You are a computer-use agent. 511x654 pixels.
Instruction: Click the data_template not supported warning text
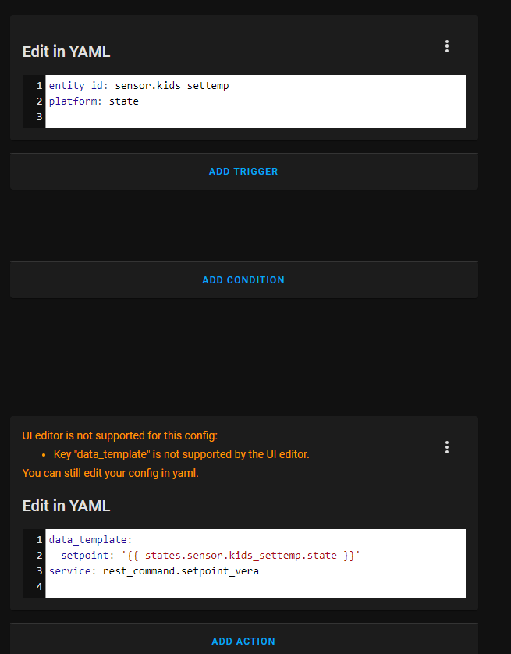coord(181,454)
